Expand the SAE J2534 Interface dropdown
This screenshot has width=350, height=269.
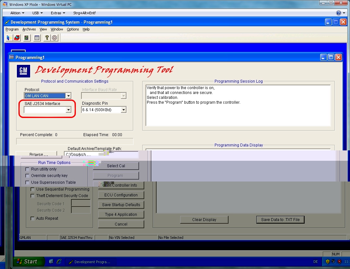pyautogui.click(x=68, y=110)
